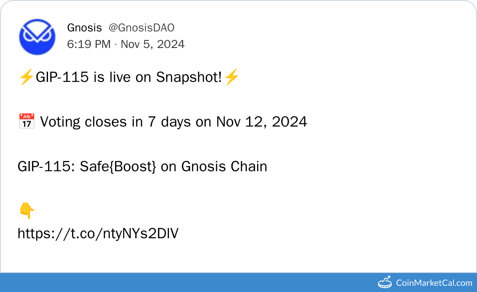Screen dimensions: 477x292
Task: Click the Safe{Boost} text
Action: pos(118,167)
